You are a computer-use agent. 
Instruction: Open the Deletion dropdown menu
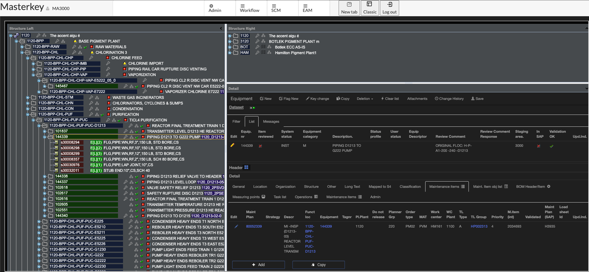tap(365, 99)
